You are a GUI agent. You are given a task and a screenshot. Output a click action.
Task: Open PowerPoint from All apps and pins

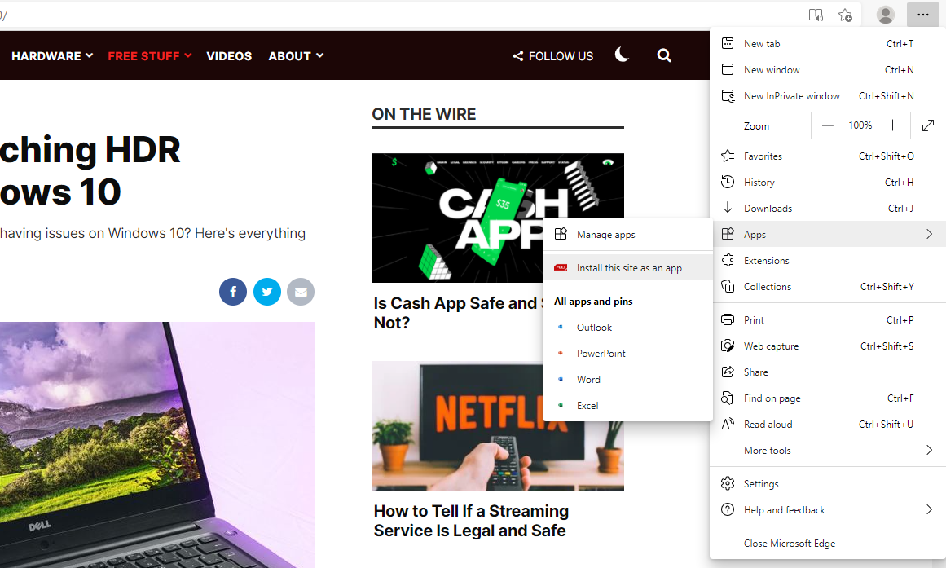click(628, 353)
